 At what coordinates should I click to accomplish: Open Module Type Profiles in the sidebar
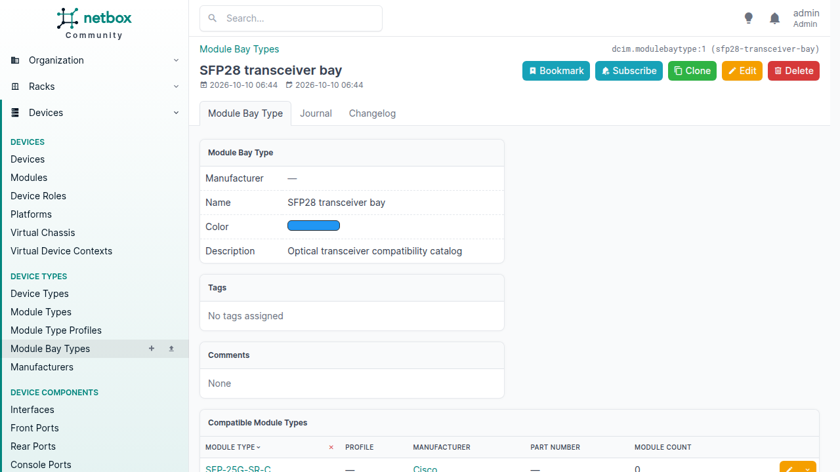coord(56,330)
